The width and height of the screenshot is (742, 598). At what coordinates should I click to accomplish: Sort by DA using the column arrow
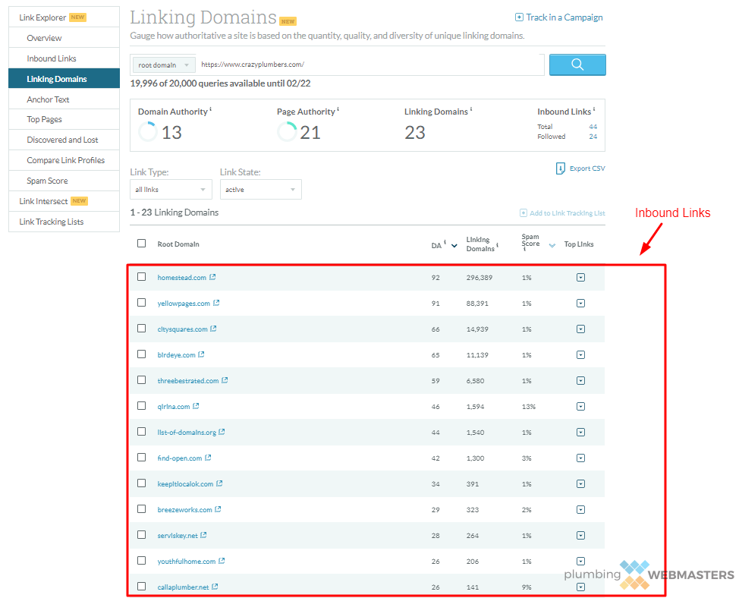click(x=454, y=246)
